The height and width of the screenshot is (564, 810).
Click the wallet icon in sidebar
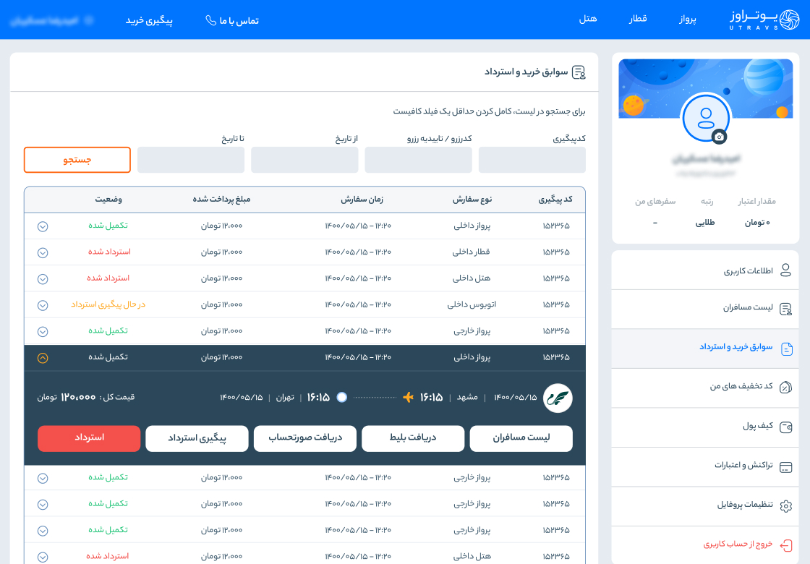785,427
